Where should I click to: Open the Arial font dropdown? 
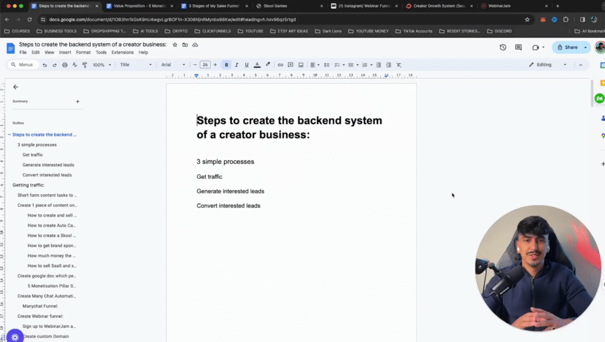(171, 64)
